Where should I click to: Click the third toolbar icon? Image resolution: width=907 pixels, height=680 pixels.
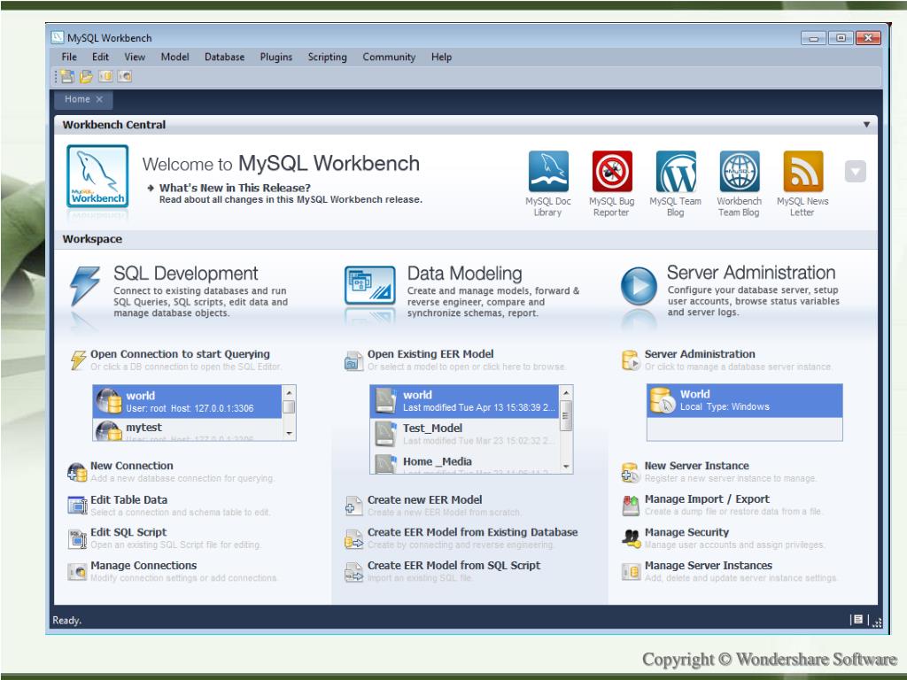click(x=105, y=76)
